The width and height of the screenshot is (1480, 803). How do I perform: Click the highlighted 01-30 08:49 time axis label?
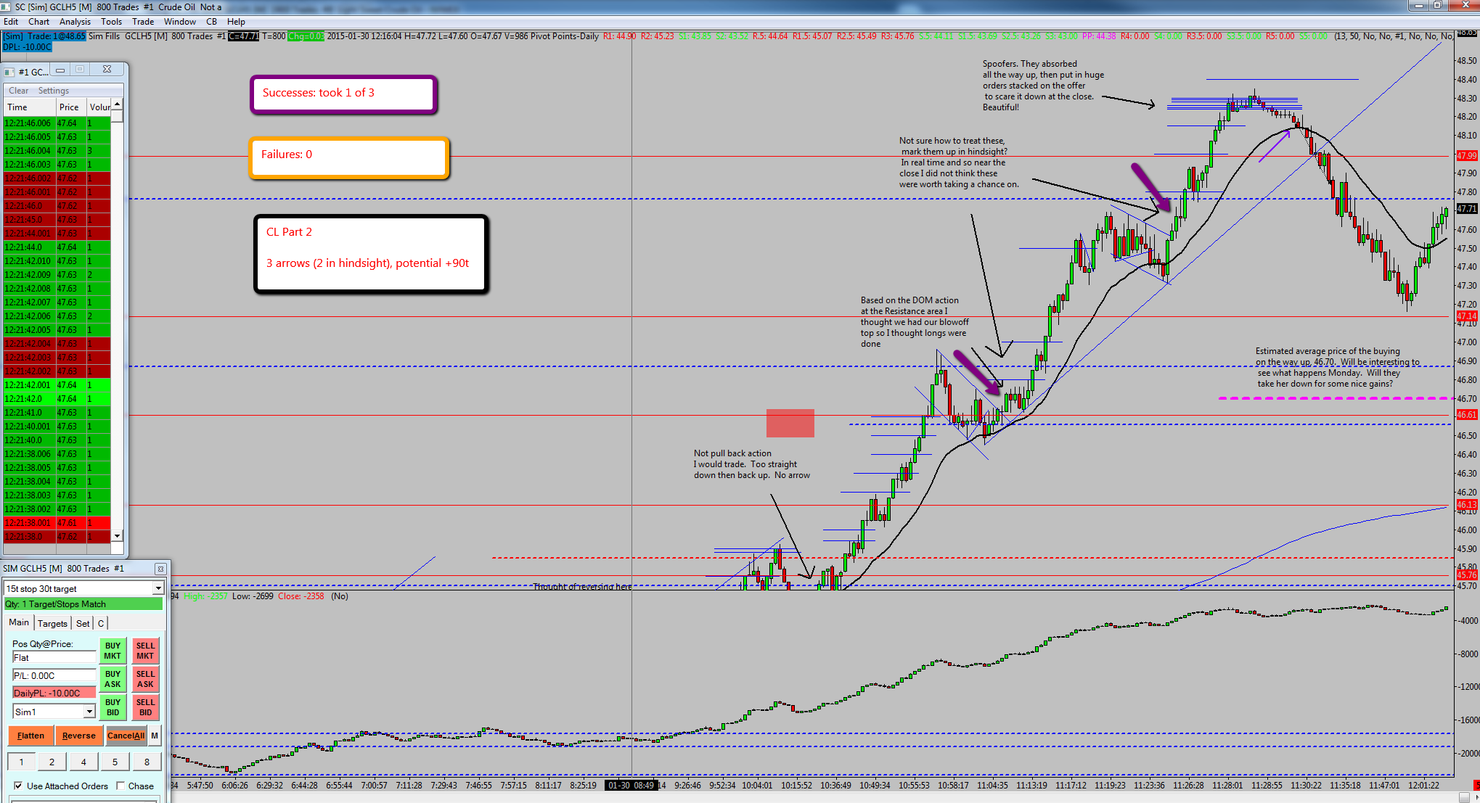tap(631, 785)
